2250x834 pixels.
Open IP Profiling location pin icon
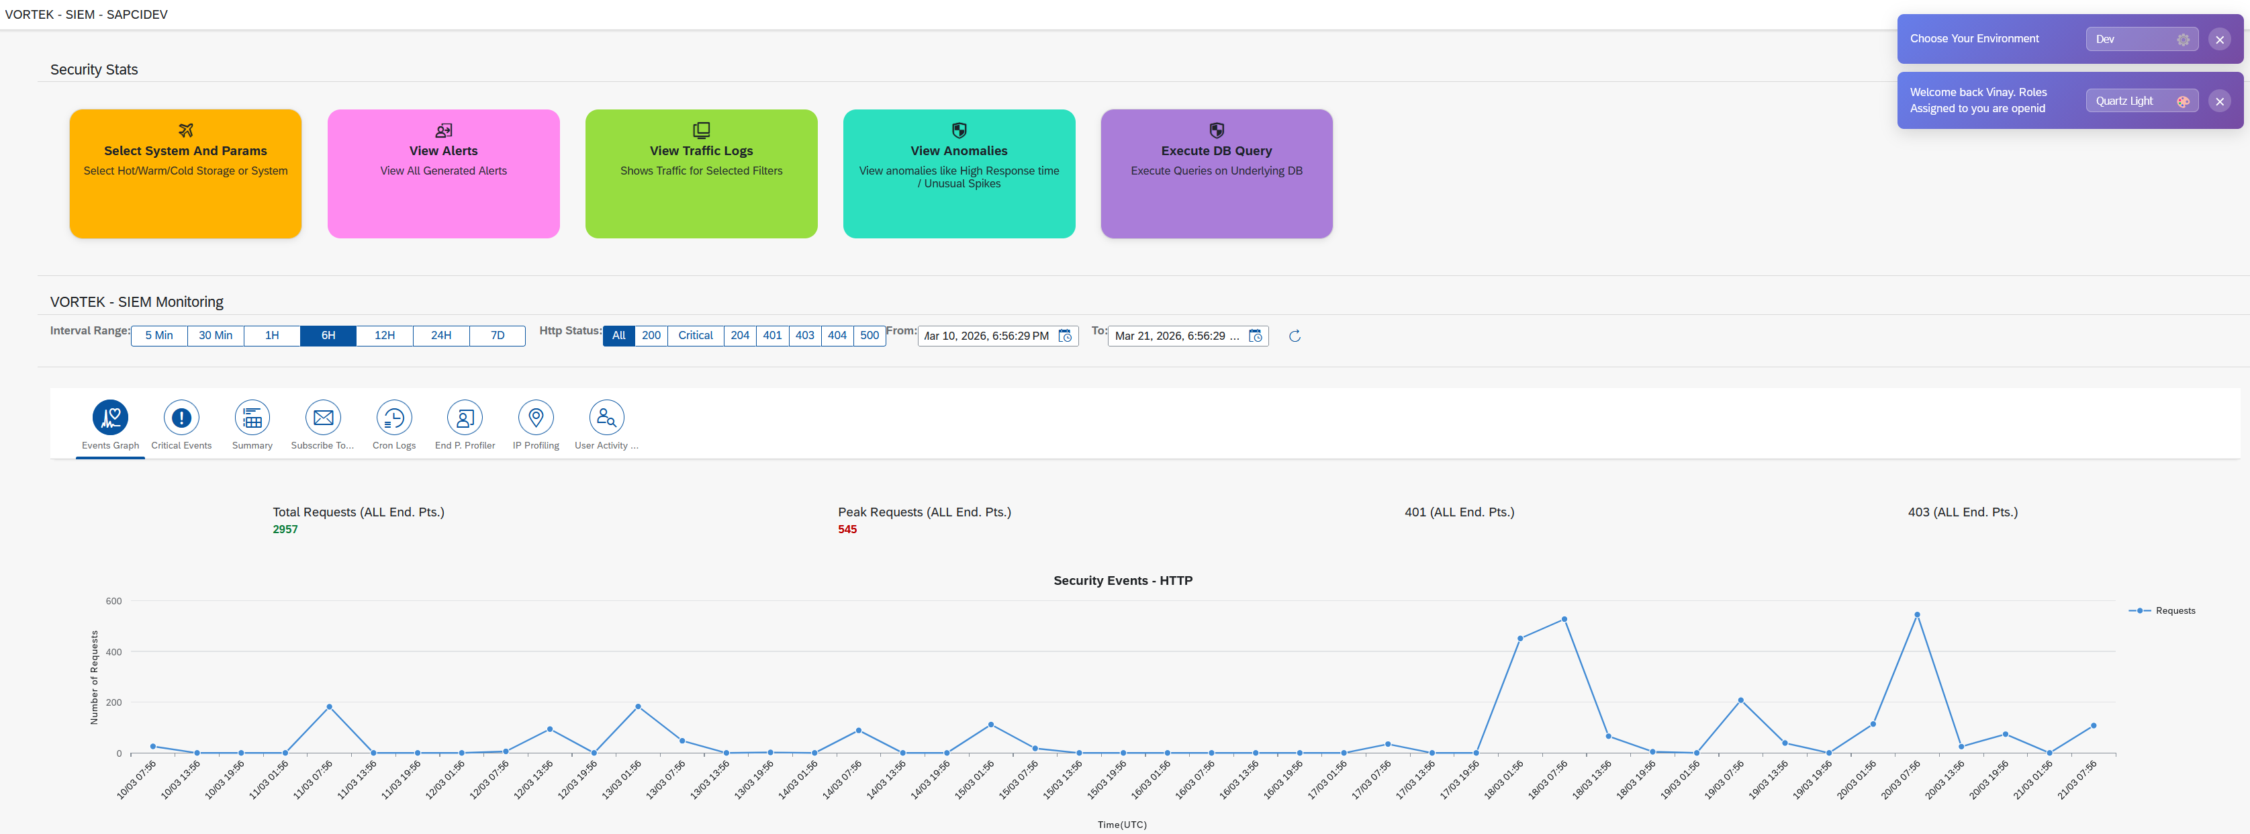tap(535, 418)
